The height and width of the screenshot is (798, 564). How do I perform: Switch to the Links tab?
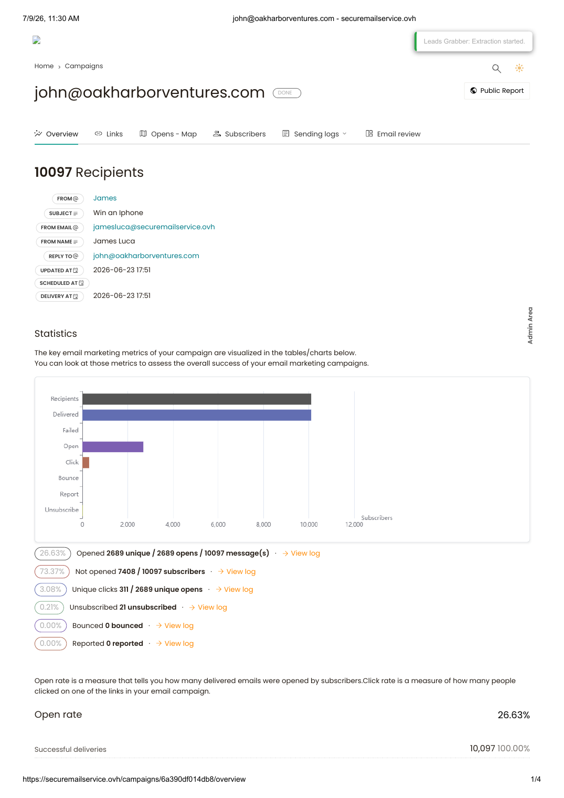(x=109, y=134)
